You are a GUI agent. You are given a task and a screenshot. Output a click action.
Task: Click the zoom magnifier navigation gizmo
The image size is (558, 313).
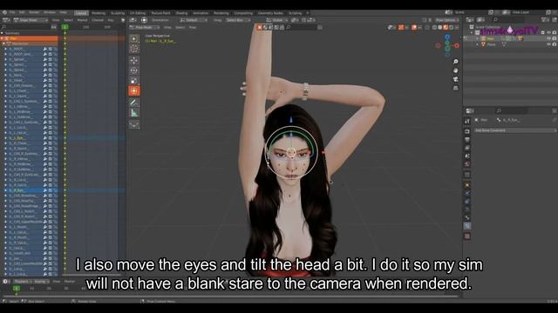455,62
